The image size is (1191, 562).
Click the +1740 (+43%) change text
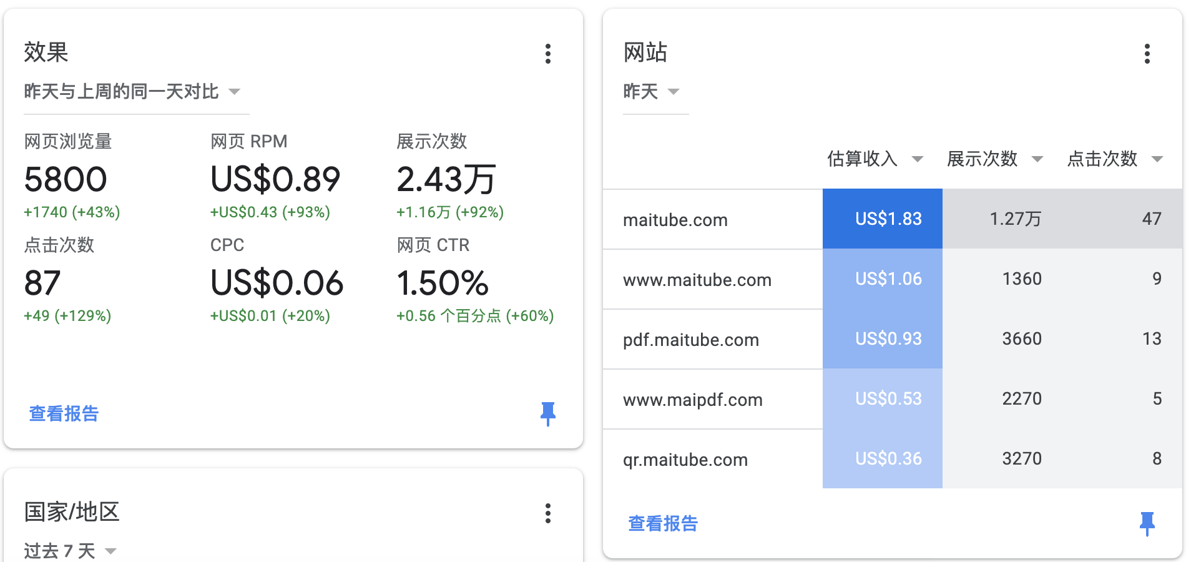click(x=72, y=212)
